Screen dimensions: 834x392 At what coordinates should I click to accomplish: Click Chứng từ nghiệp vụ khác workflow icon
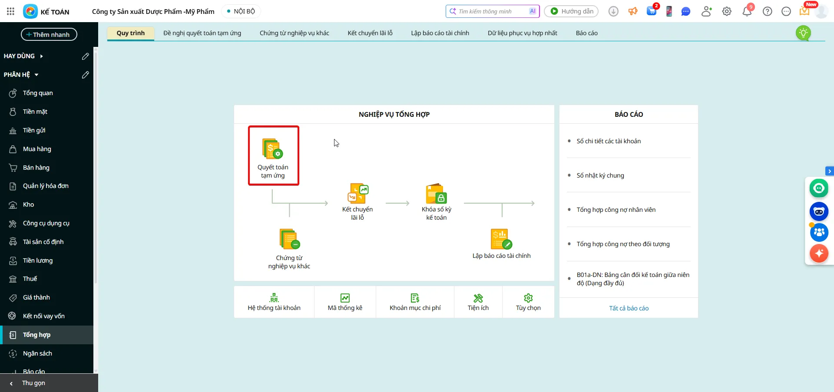[289, 239]
